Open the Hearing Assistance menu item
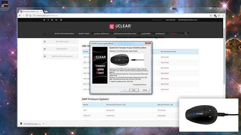This screenshot has width=241, height=135. 101,34
